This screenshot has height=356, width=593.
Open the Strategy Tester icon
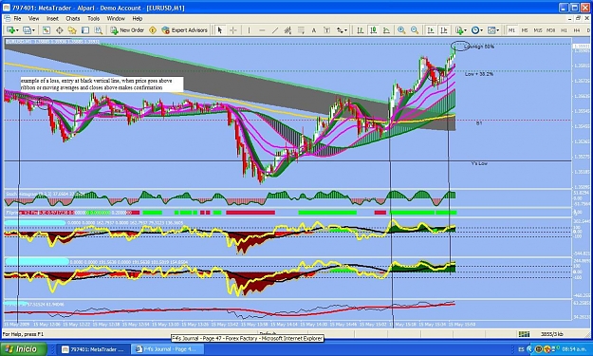[x=99, y=30]
